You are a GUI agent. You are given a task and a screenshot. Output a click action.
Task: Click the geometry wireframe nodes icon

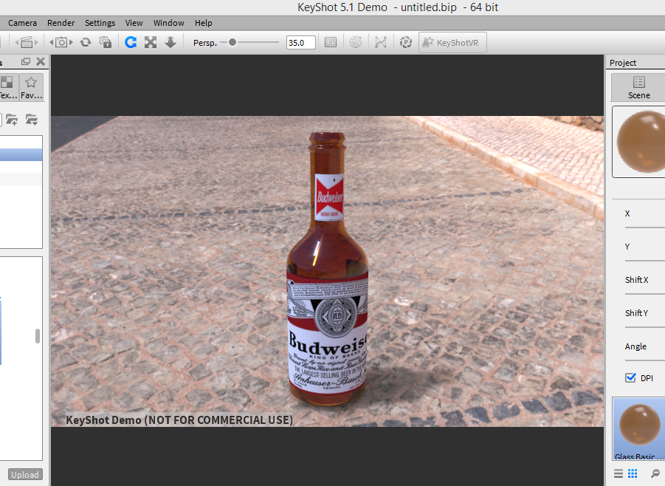pos(380,42)
